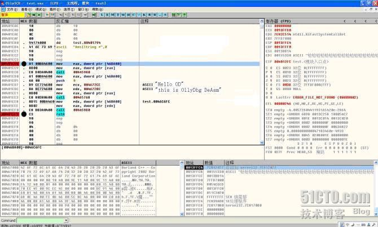The width and height of the screenshot is (378, 227).
Task: Open the 选项(T) menu
Action: (69, 9)
